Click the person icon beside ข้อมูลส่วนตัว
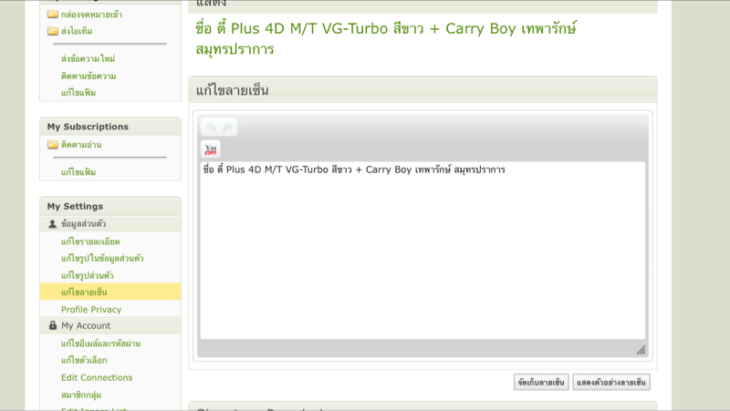730x411 pixels. (x=53, y=224)
